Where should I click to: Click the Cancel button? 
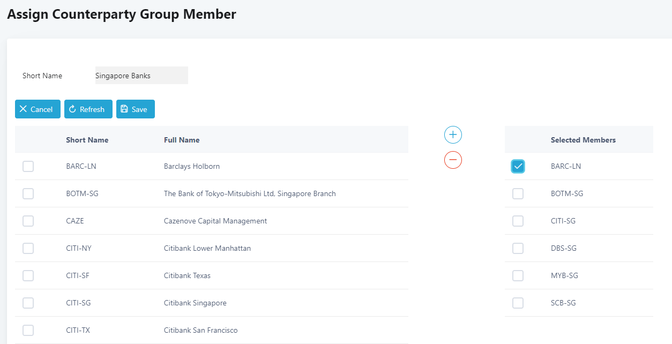click(38, 109)
